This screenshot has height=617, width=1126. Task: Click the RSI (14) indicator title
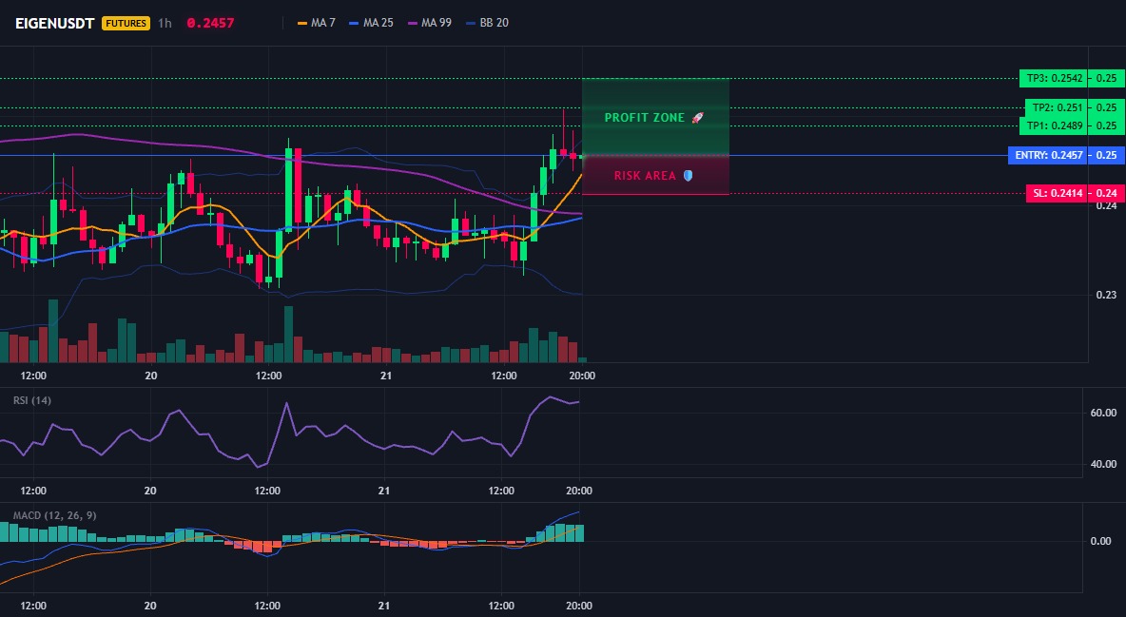pyautogui.click(x=32, y=400)
